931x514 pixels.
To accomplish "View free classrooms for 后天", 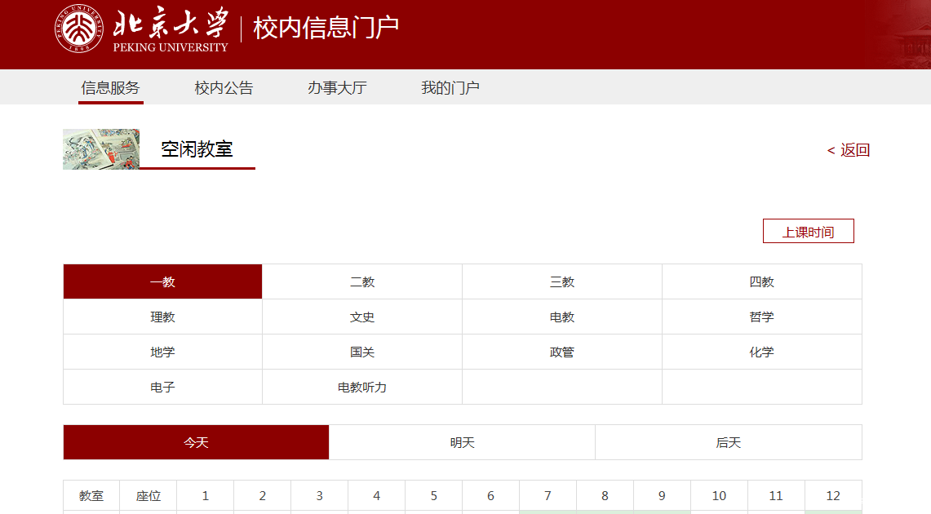I will pyautogui.click(x=728, y=442).
